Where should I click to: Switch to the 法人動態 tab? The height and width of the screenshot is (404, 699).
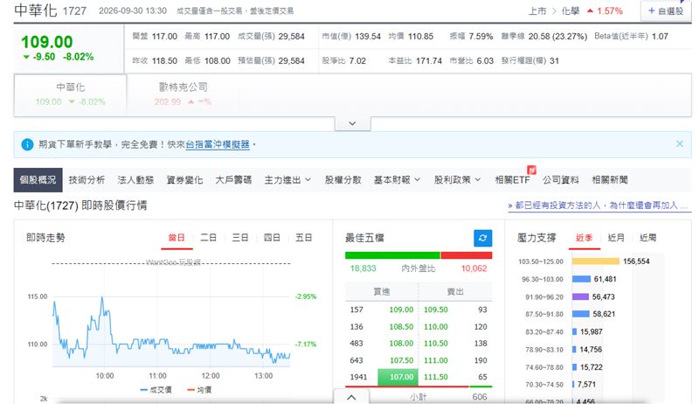tap(135, 180)
